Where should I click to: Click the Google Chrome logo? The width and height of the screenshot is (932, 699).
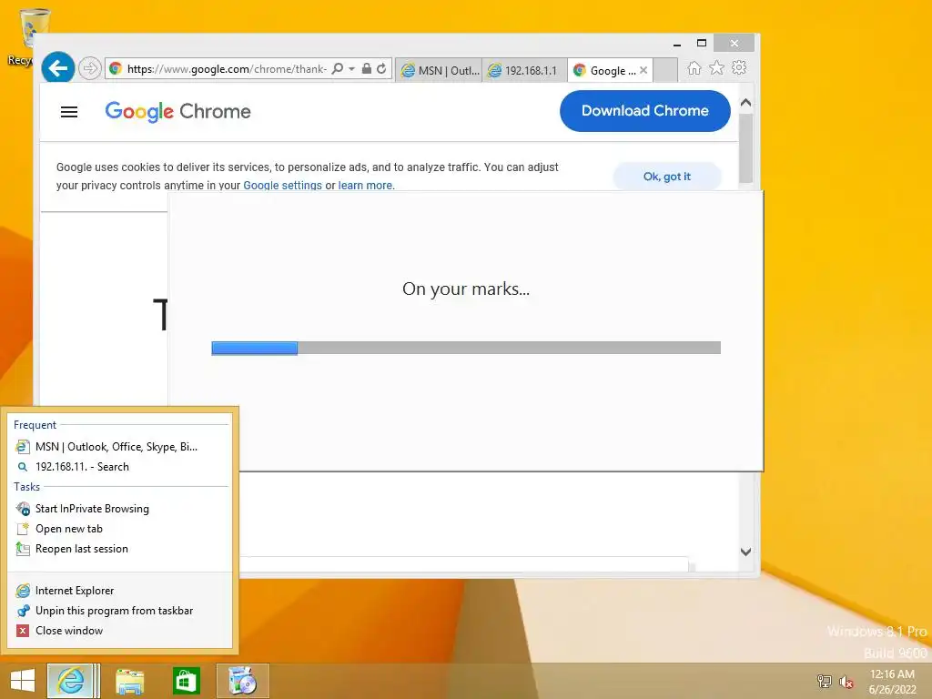177,111
